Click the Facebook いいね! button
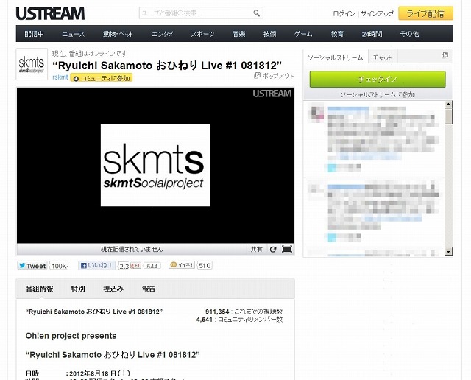The width and height of the screenshot is (471, 380). click(x=96, y=265)
